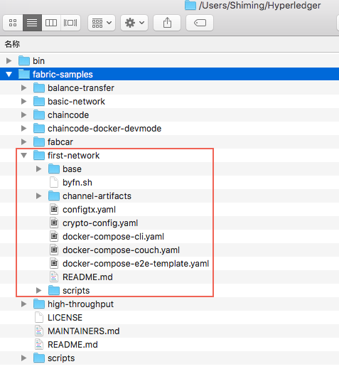
Task: Click the chaincode-docker-devmode name
Action: click(104, 129)
